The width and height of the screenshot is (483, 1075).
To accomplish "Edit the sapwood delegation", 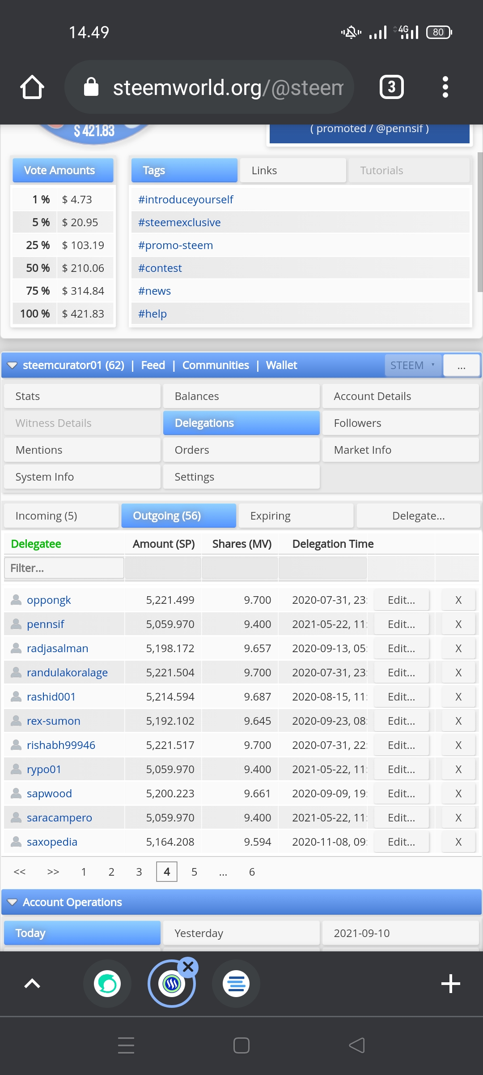I will [401, 793].
